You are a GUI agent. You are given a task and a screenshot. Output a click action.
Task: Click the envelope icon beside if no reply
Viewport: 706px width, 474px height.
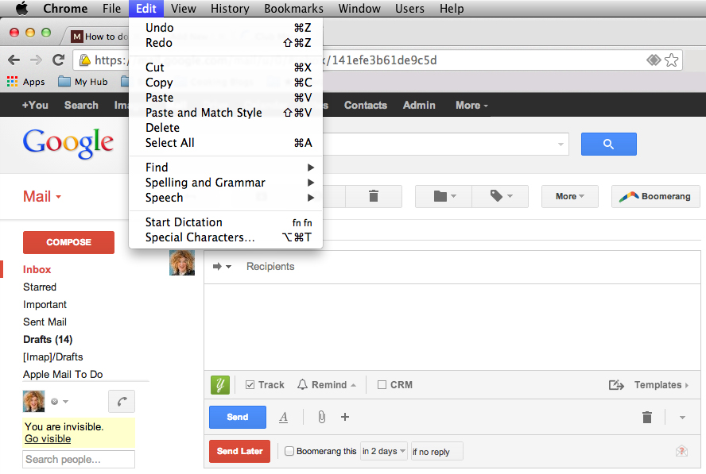[x=681, y=451]
